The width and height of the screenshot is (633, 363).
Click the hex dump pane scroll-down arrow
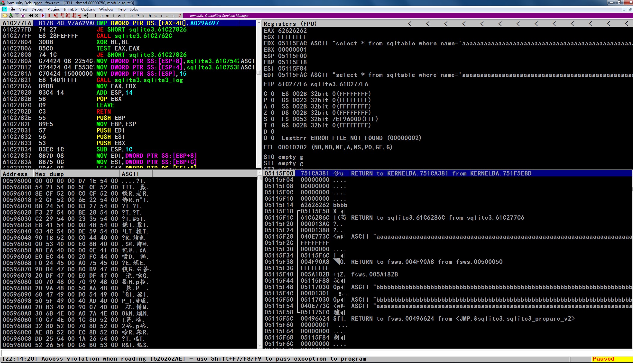[260, 346]
